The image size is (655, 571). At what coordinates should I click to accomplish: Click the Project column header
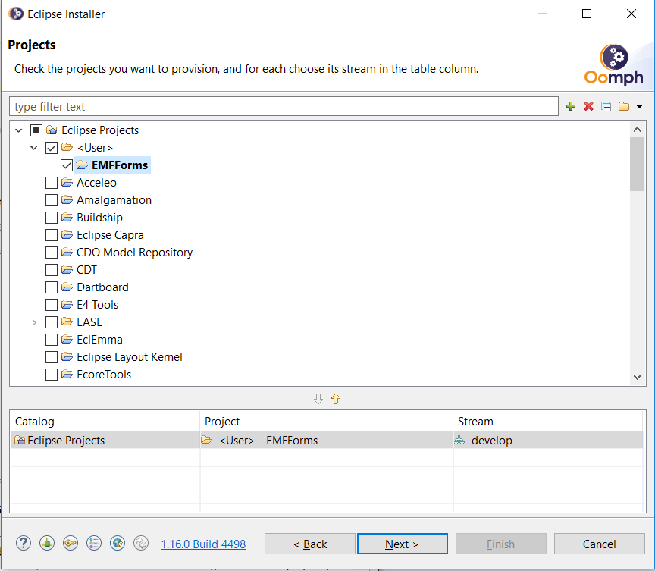pyautogui.click(x=327, y=421)
